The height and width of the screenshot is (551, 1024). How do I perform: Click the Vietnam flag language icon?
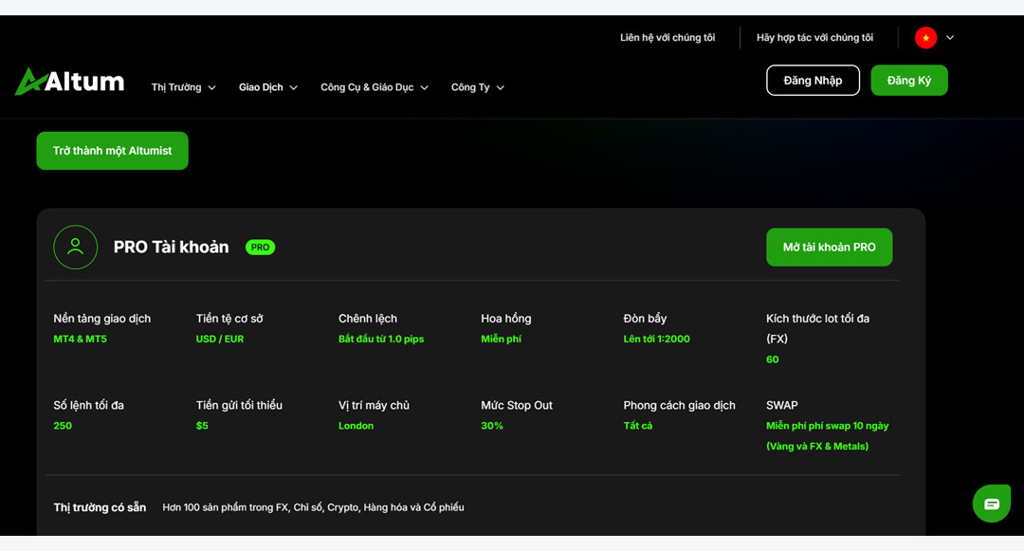pos(925,38)
